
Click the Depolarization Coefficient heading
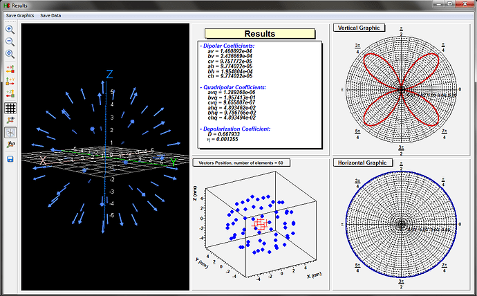click(x=236, y=129)
